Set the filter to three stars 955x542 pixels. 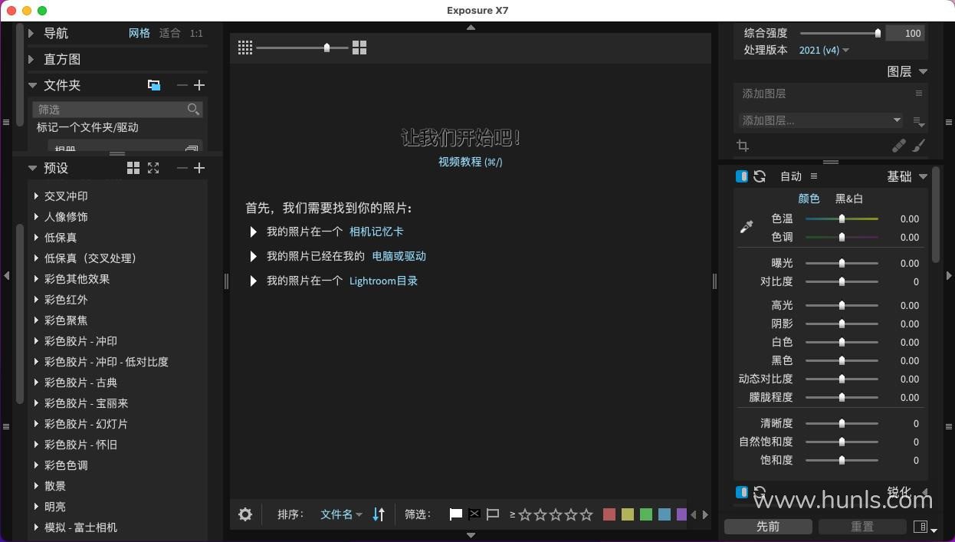(556, 514)
